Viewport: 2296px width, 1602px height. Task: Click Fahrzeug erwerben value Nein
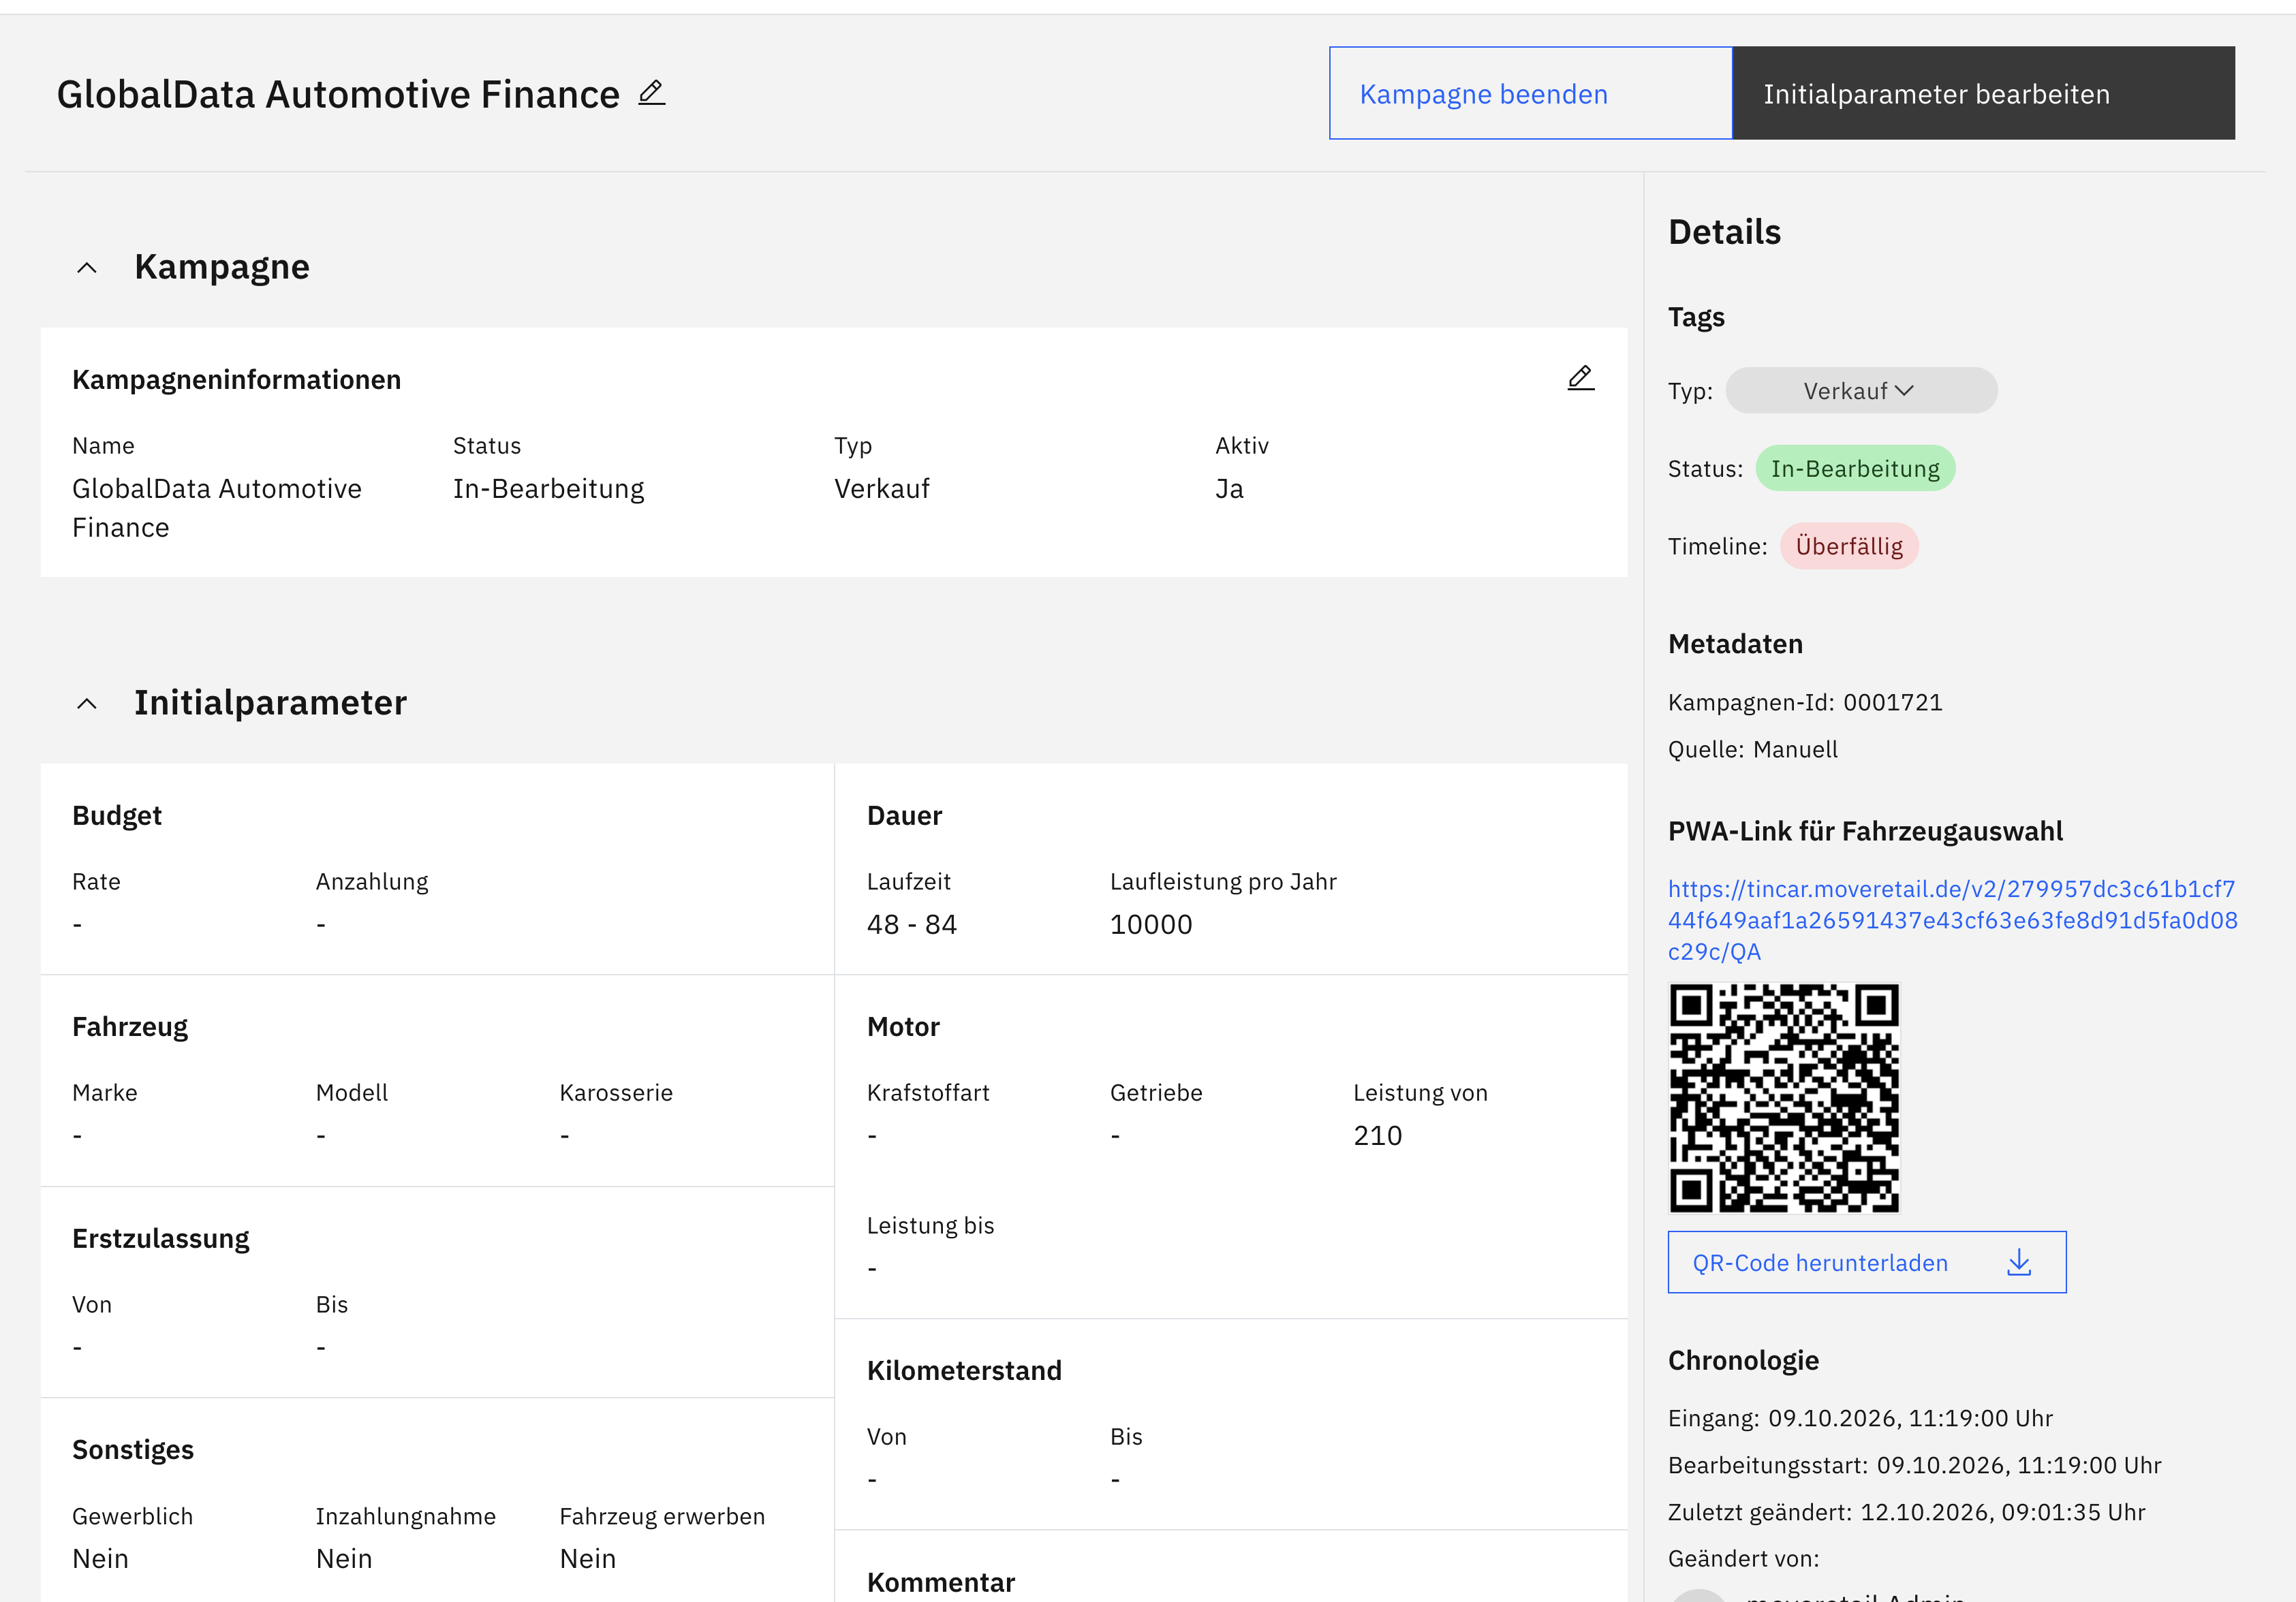(x=588, y=1558)
